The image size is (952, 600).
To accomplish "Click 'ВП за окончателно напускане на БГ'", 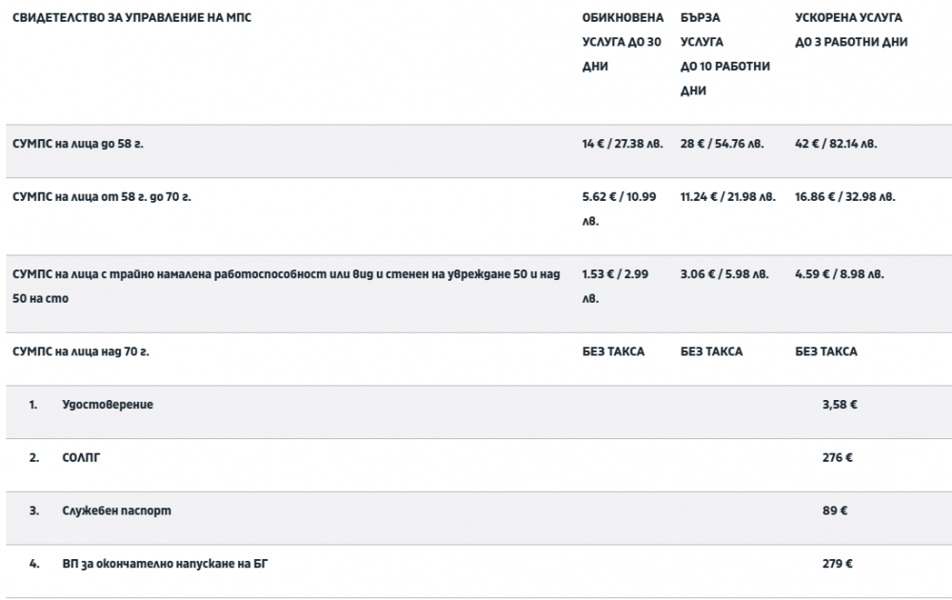I will click(x=172, y=564).
